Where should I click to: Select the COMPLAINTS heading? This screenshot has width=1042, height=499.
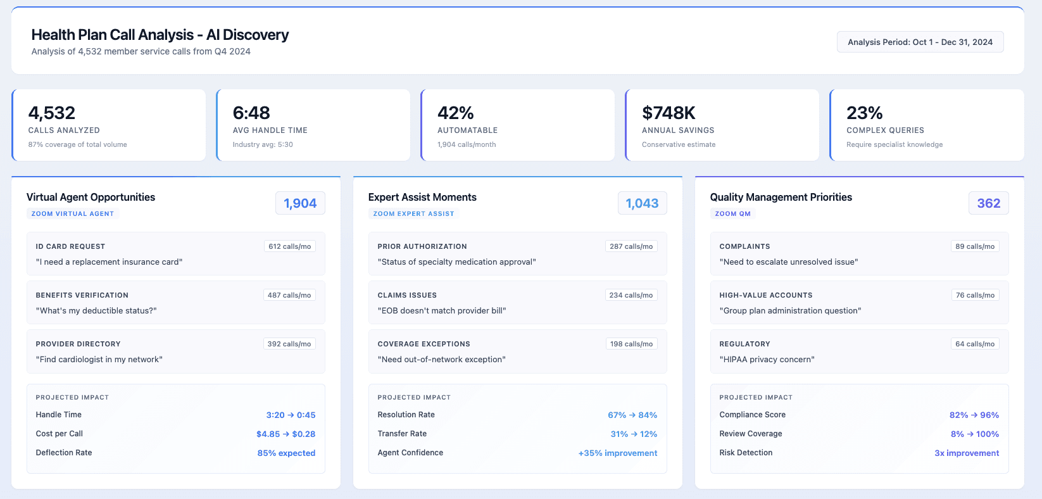click(745, 246)
